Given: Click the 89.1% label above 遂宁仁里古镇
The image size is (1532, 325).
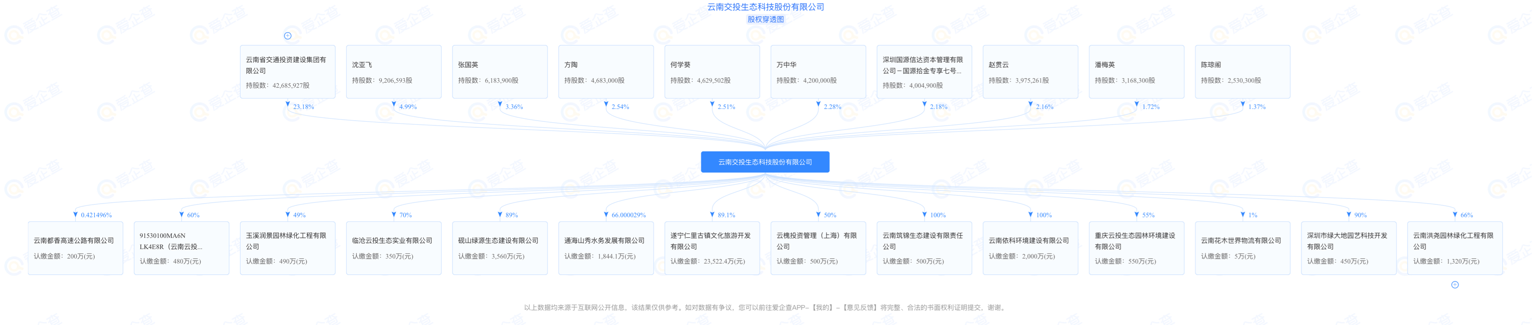Looking at the screenshot, I should pyautogui.click(x=726, y=215).
